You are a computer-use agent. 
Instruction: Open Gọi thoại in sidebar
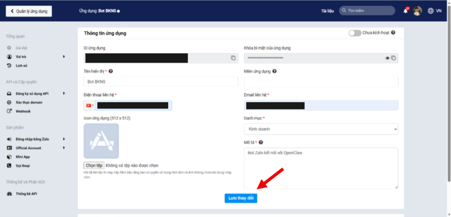(23, 166)
